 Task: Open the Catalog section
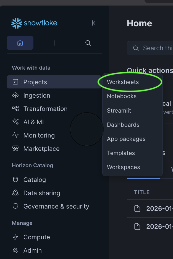click(35, 180)
